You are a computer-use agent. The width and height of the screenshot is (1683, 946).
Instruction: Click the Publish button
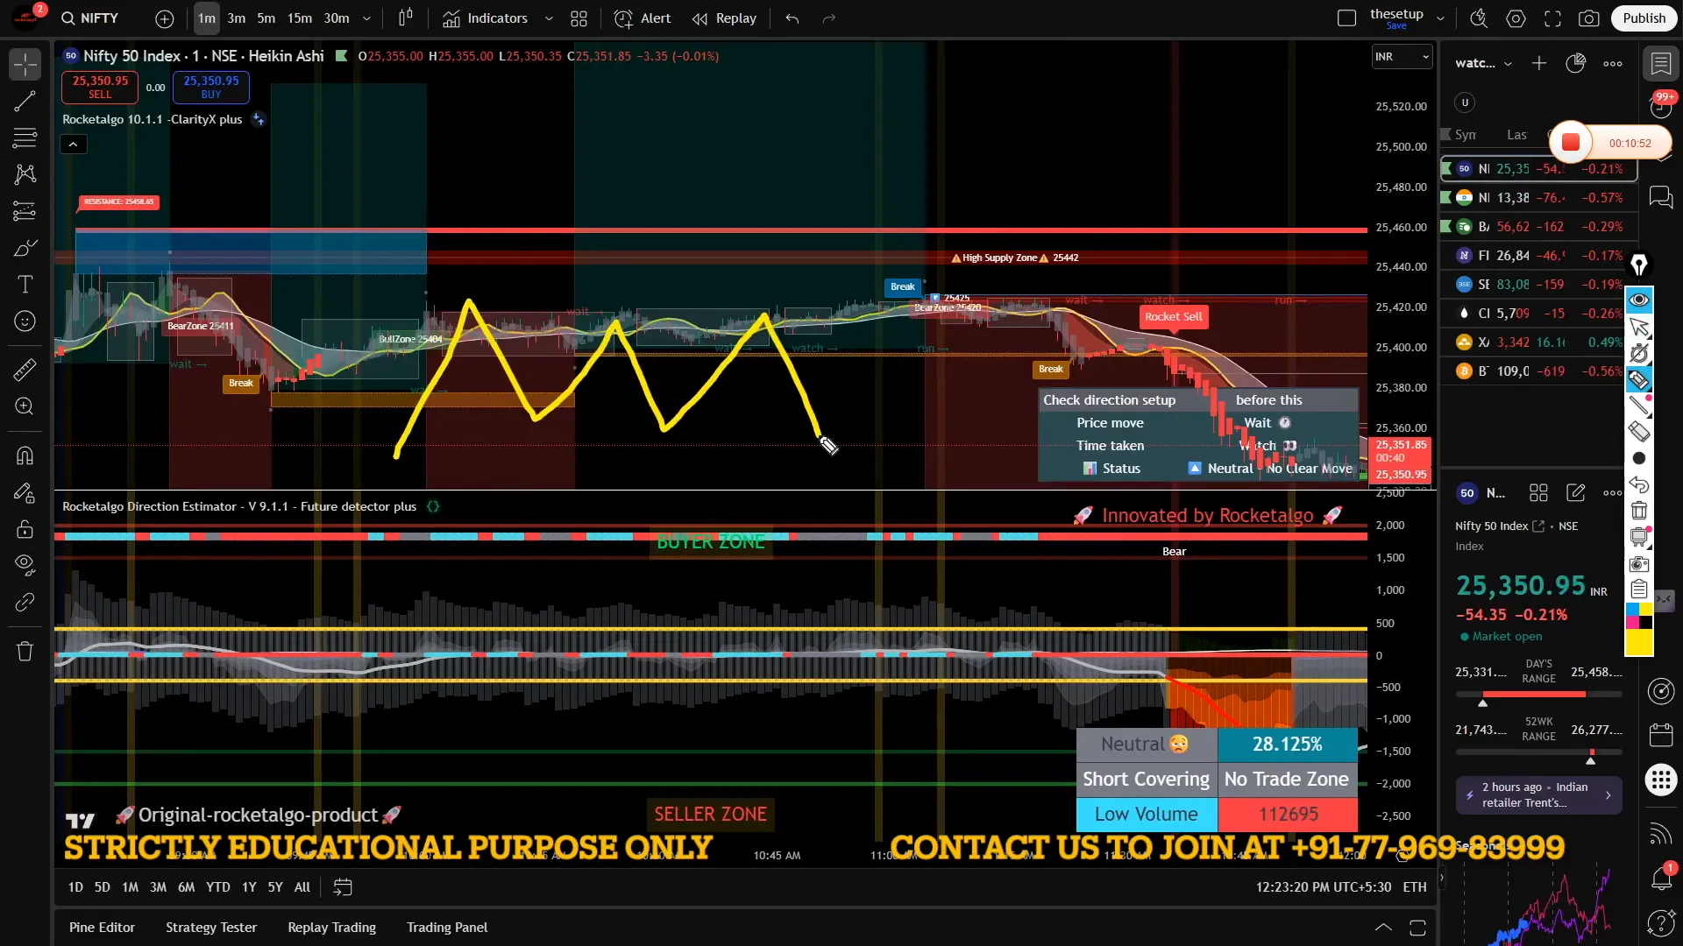(1643, 18)
